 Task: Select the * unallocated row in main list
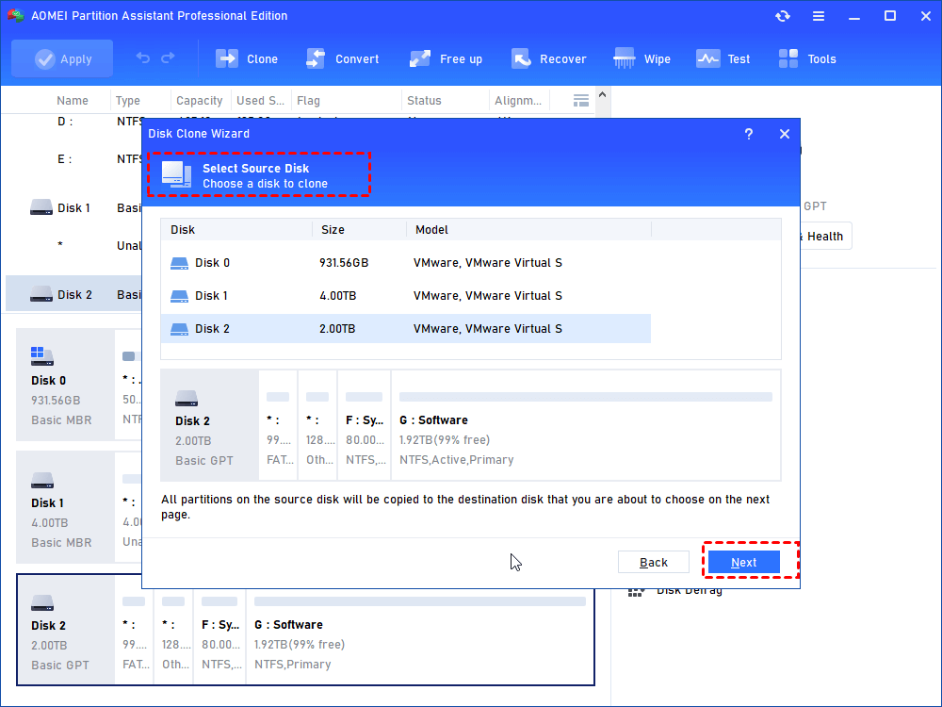73,245
